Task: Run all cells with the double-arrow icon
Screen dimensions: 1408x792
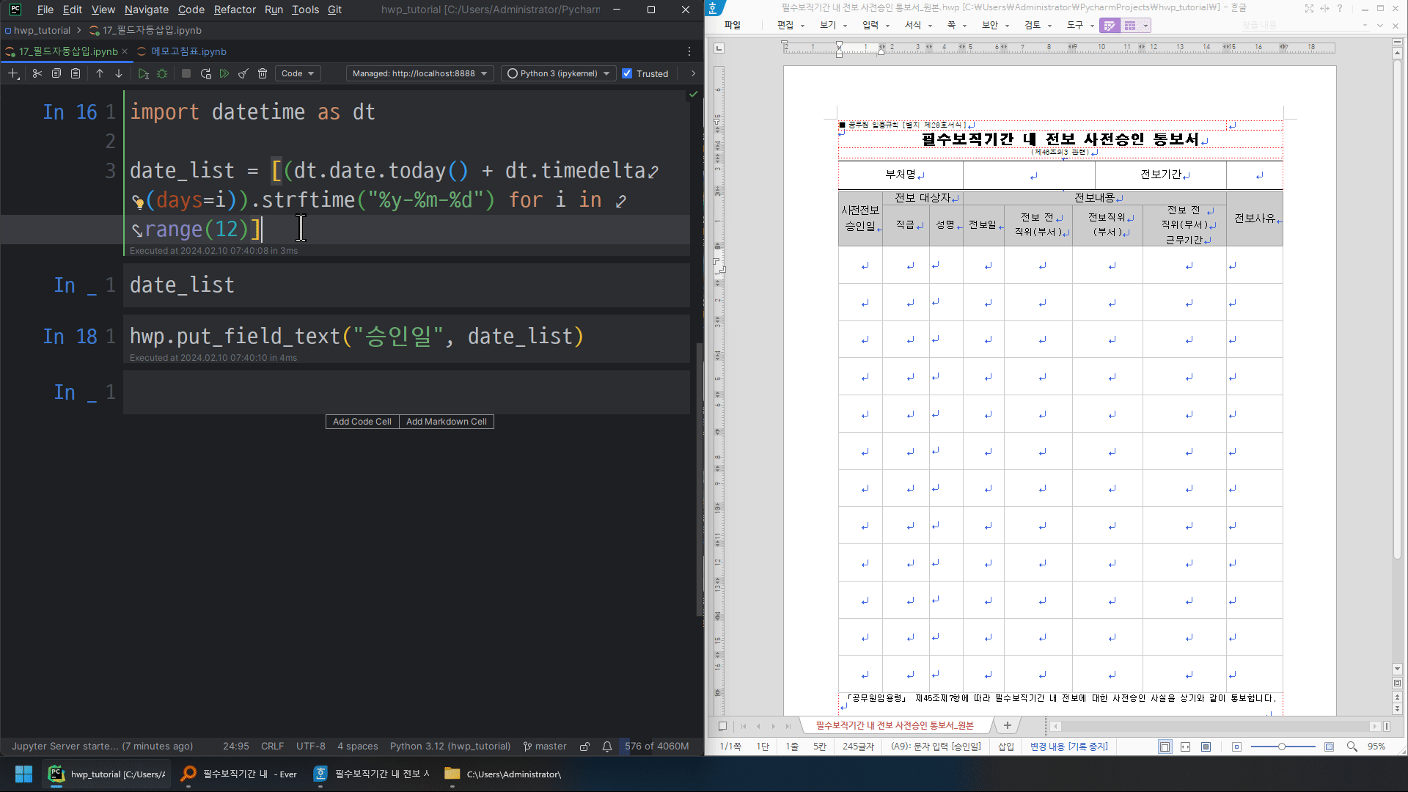Action: 224,73
